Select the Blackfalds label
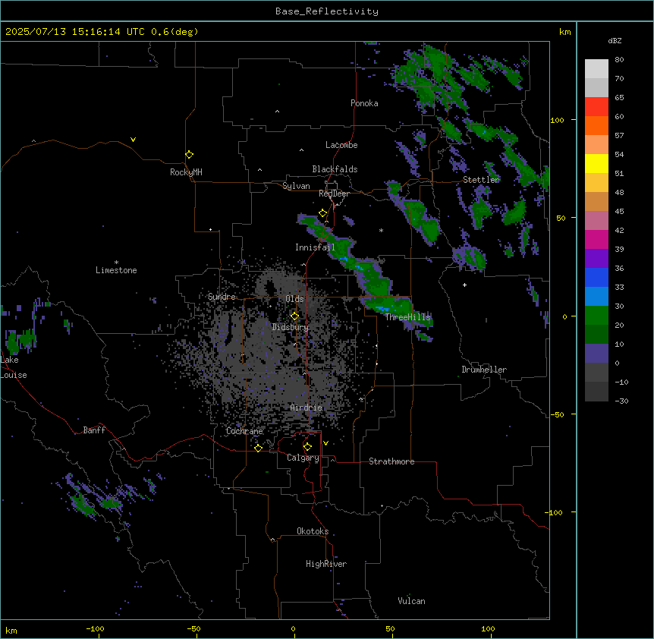 pos(335,169)
